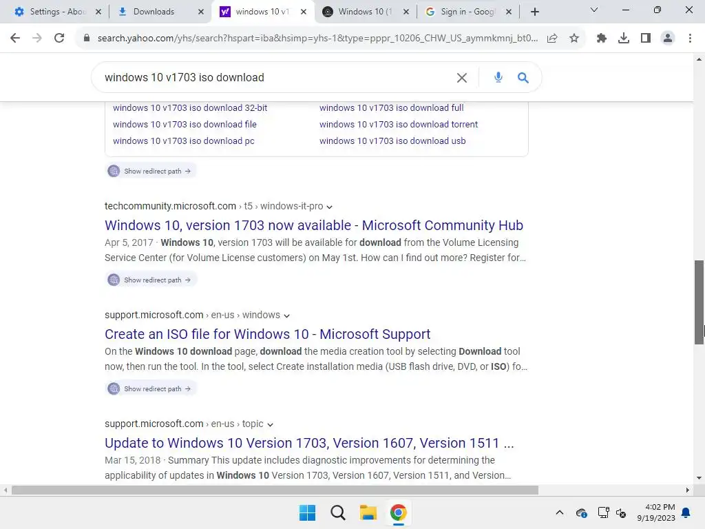Click the horizontal scrollbar thumb
The image size is (705, 529).
pyautogui.click(x=275, y=490)
